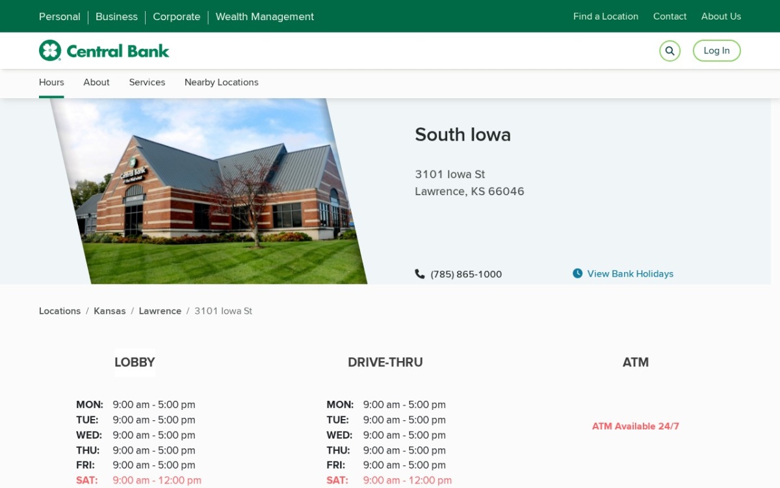This screenshot has height=488, width=780.
Task: Click the Drive-Thru MON hours row
Action: pyautogui.click(x=386, y=405)
